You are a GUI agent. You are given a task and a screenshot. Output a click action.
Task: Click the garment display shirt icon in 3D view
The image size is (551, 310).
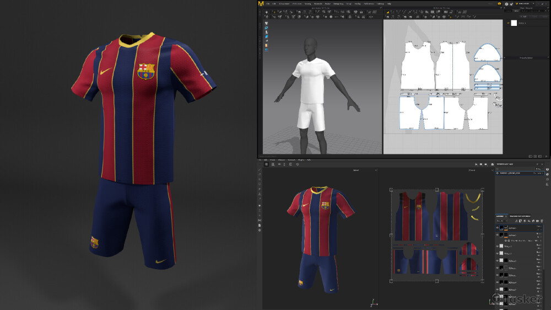point(266,23)
